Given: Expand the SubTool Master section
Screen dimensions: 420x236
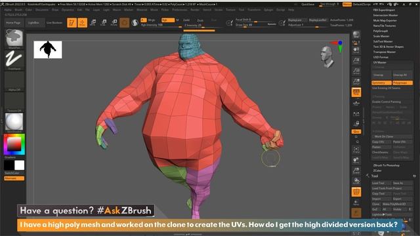Looking at the screenshot, I should [x=383, y=41].
